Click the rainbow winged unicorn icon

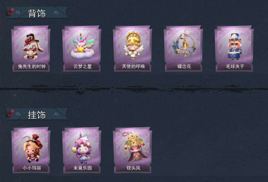(83, 46)
